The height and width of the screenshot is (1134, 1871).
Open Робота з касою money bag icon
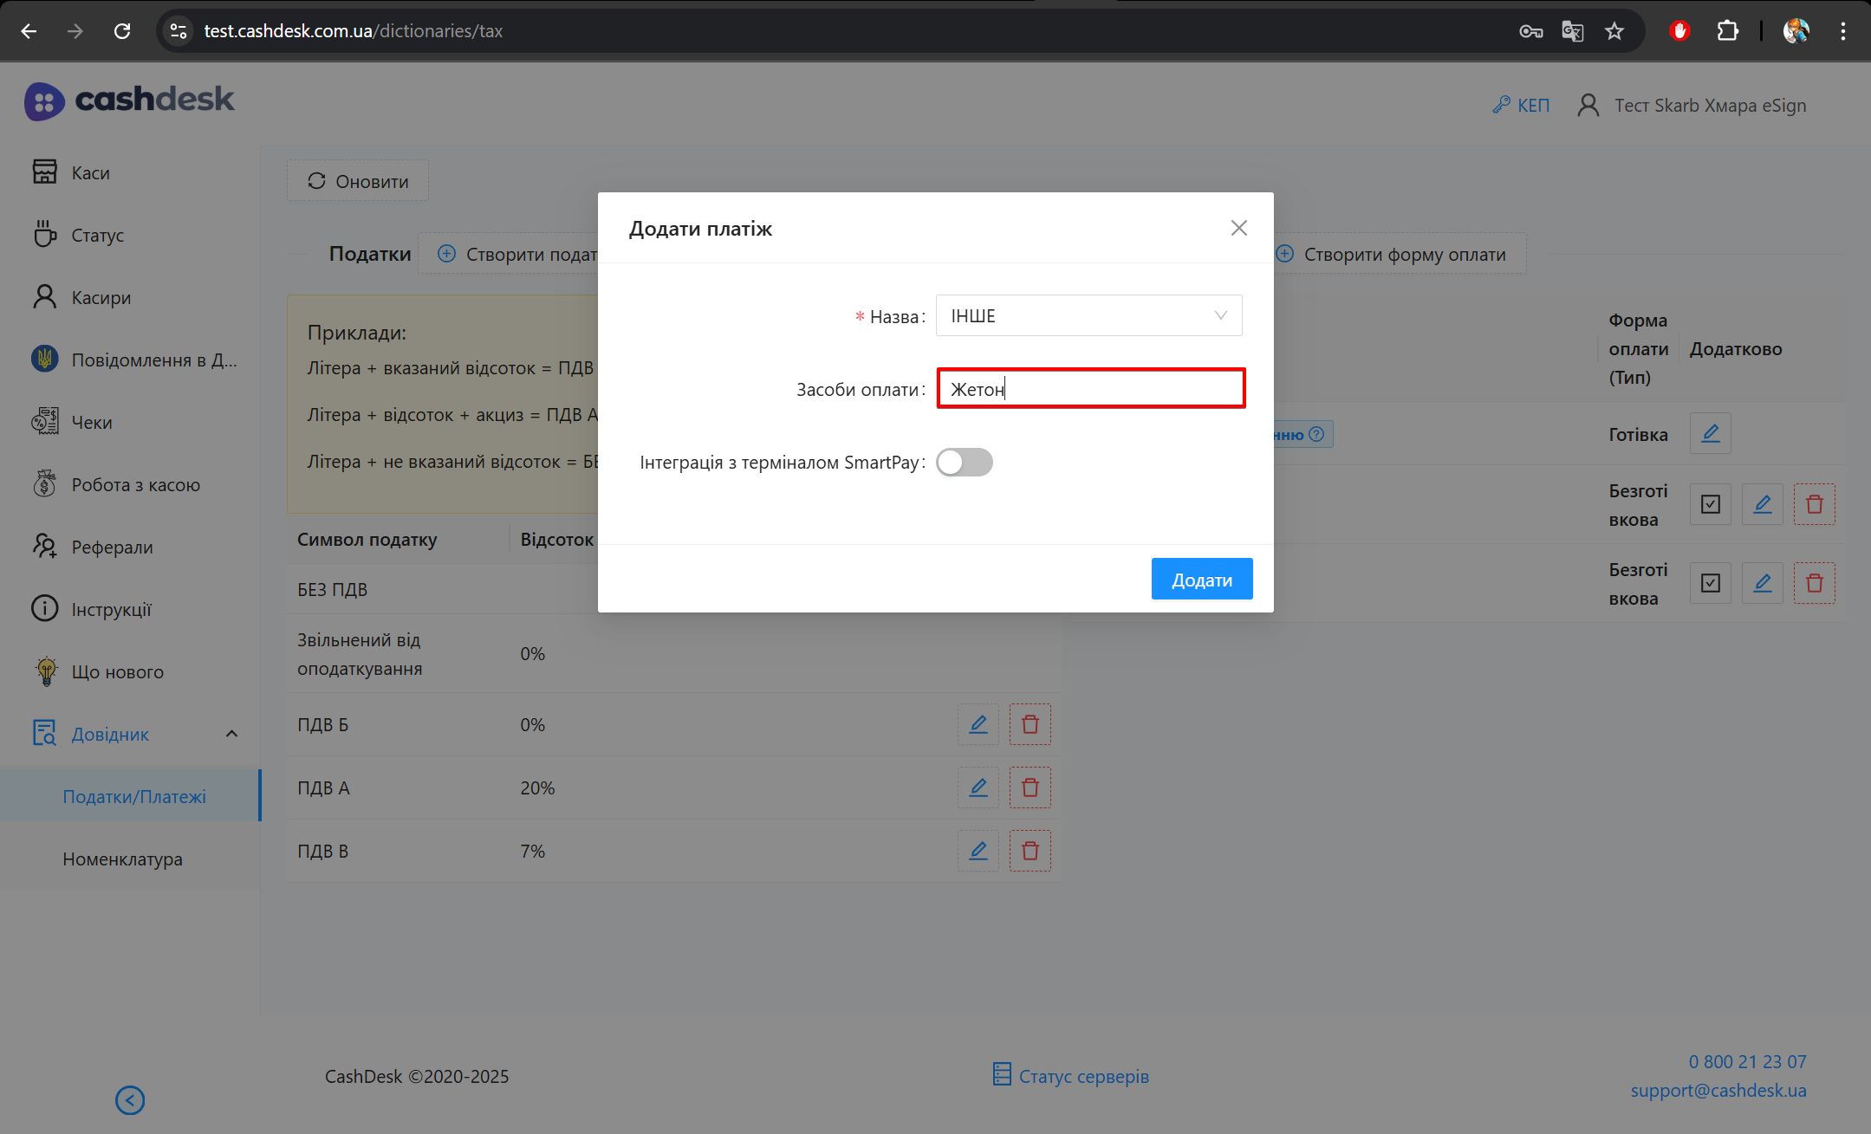[44, 484]
